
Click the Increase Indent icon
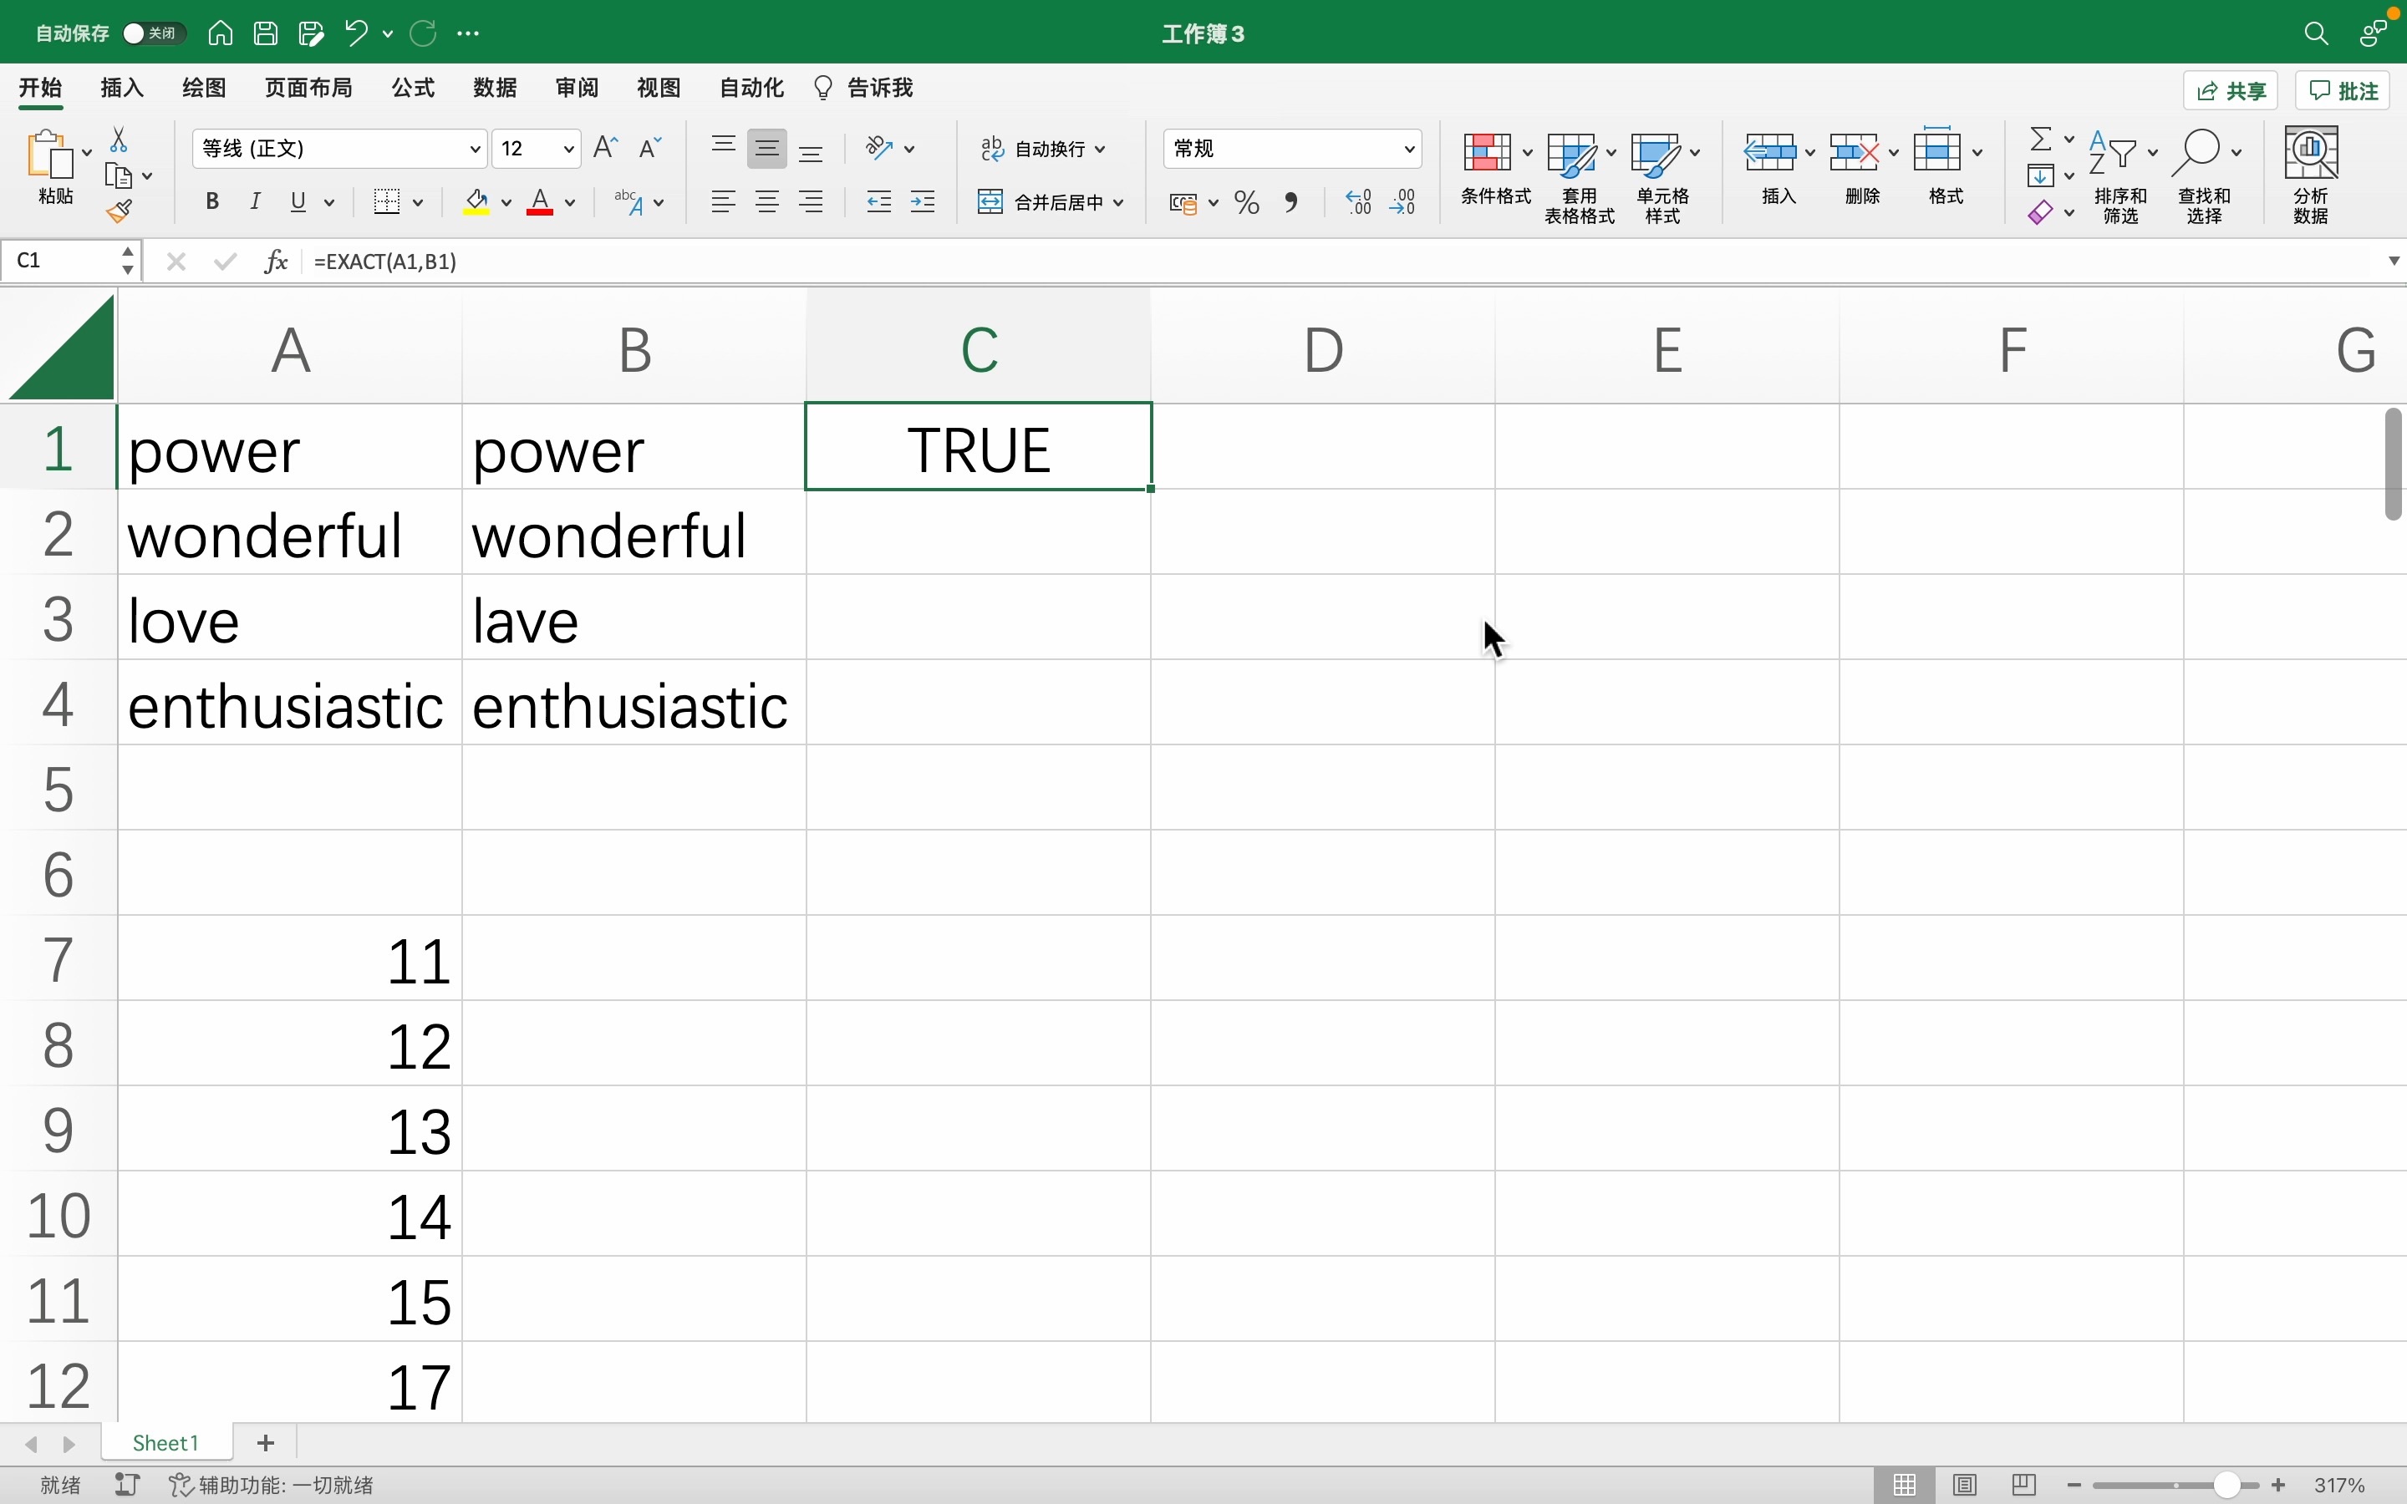(923, 203)
